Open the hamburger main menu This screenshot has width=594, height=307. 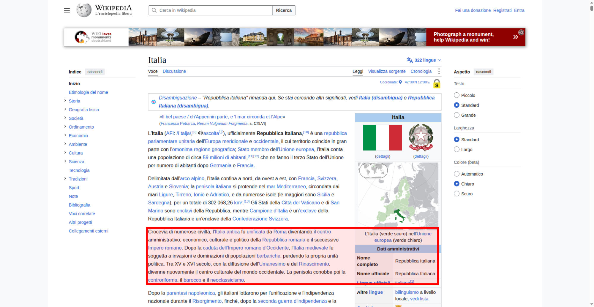click(67, 10)
